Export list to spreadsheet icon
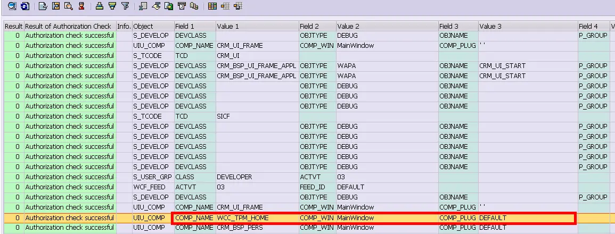Viewport: 615px width, 234px height. (x=143, y=6)
